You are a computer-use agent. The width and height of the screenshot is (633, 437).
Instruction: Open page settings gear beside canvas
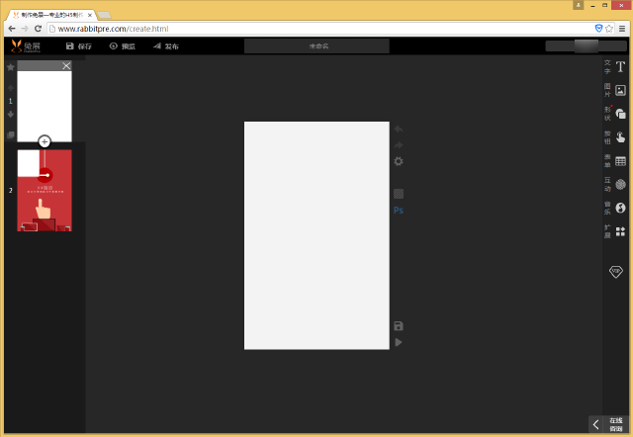tap(399, 161)
